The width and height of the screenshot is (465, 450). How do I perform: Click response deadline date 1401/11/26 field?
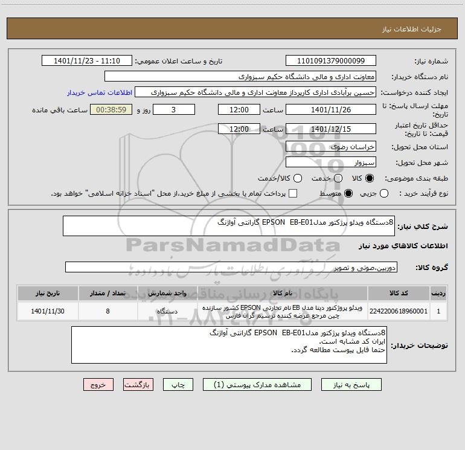coord(331,110)
